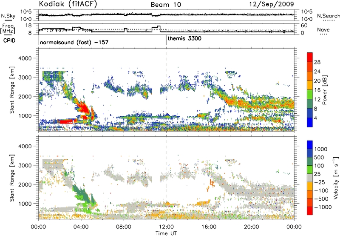The width and height of the screenshot is (340, 236).
Task: Click the 'normalsound (fast) -157' text
Action: click(74, 42)
